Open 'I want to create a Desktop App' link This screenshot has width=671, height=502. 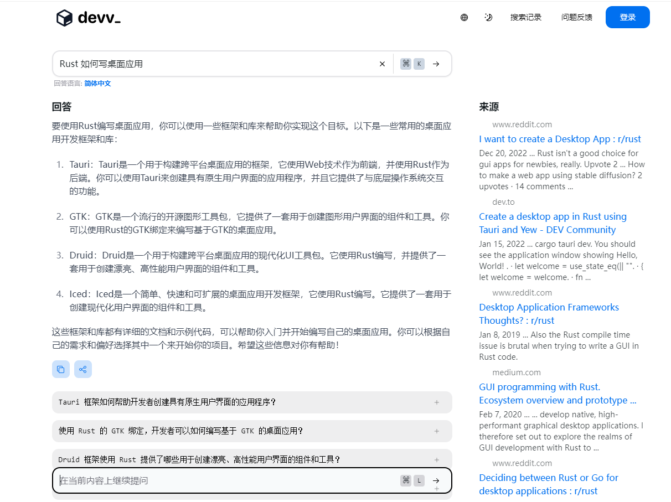[x=560, y=139]
